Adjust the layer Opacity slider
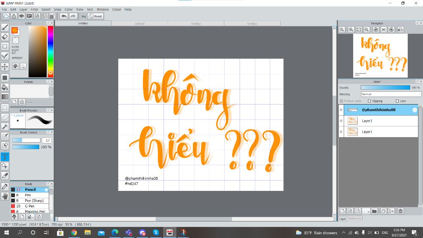Viewport: 423px width, 238px height. tap(385, 88)
